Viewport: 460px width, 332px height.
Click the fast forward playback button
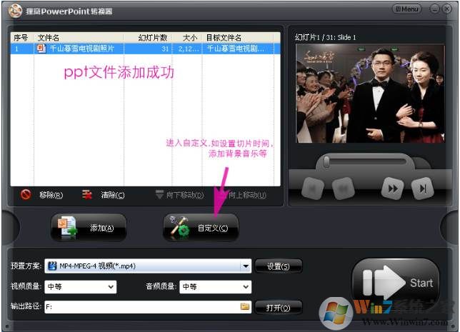tap(393, 188)
